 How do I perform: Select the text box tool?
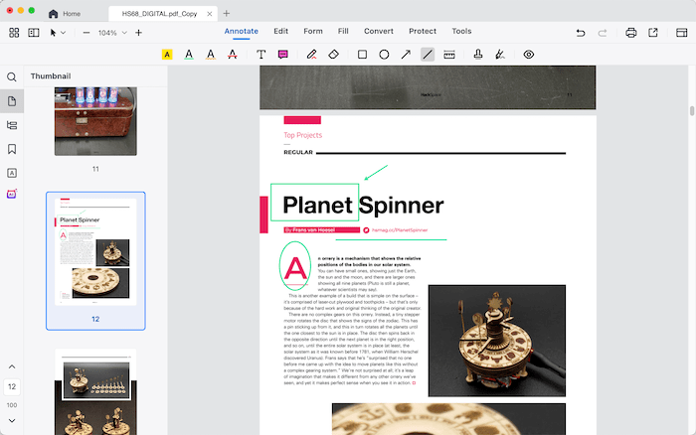261,55
